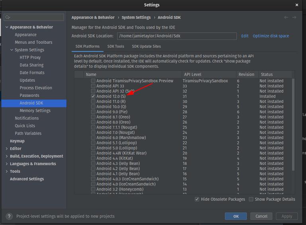Open Notifications settings
This screenshot has height=225, width=306.
(27, 118)
